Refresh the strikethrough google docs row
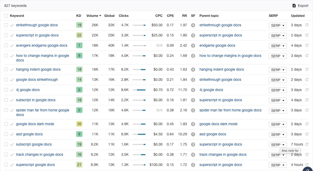Image resolution: width=313 pixels, height=171 pixels. point(307,25)
